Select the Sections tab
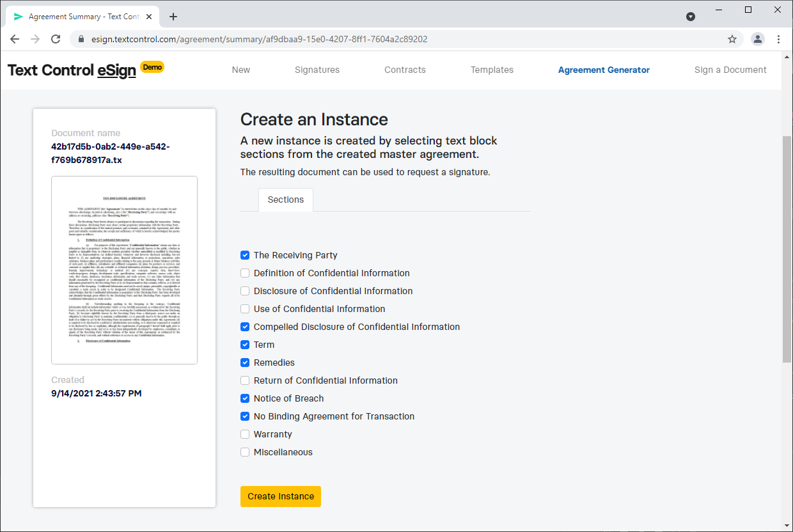This screenshot has height=532, width=793. [286, 199]
